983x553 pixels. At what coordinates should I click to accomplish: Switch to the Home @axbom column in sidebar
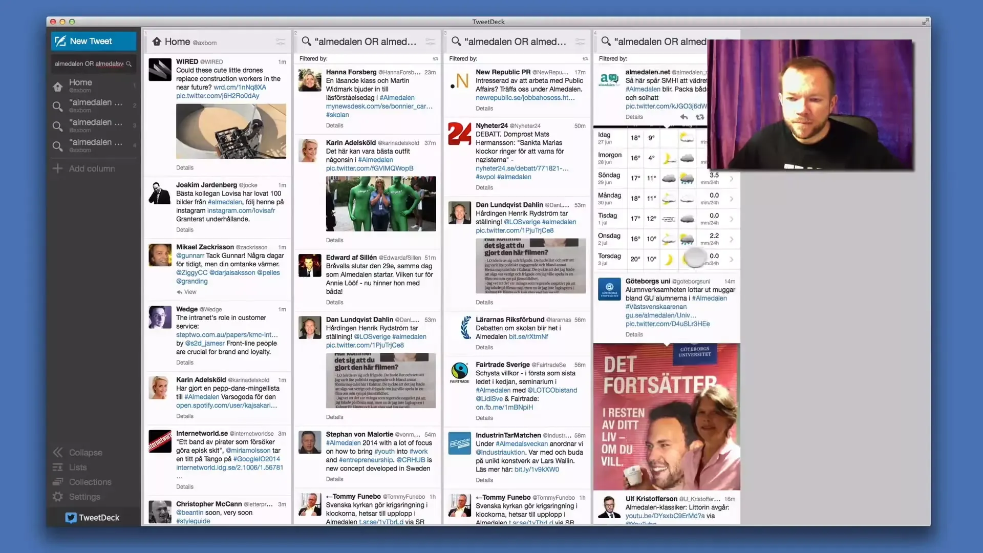click(x=80, y=87)
